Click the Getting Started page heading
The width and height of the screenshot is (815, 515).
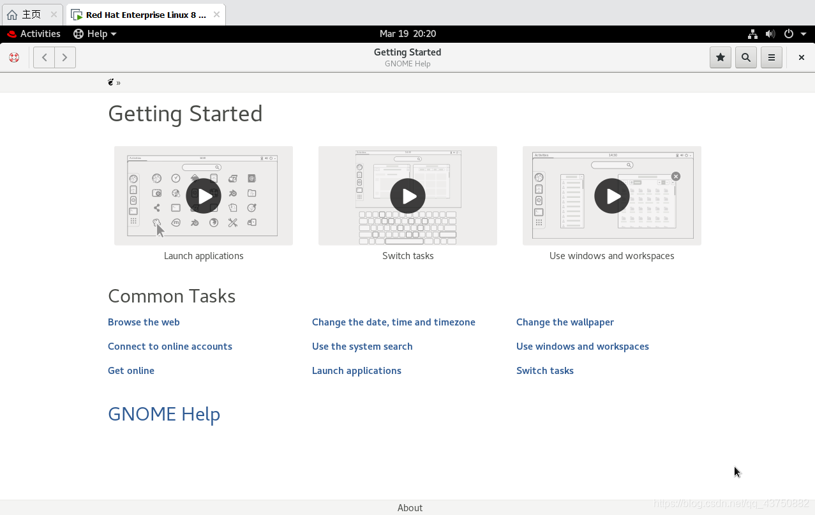pos(185,114)
